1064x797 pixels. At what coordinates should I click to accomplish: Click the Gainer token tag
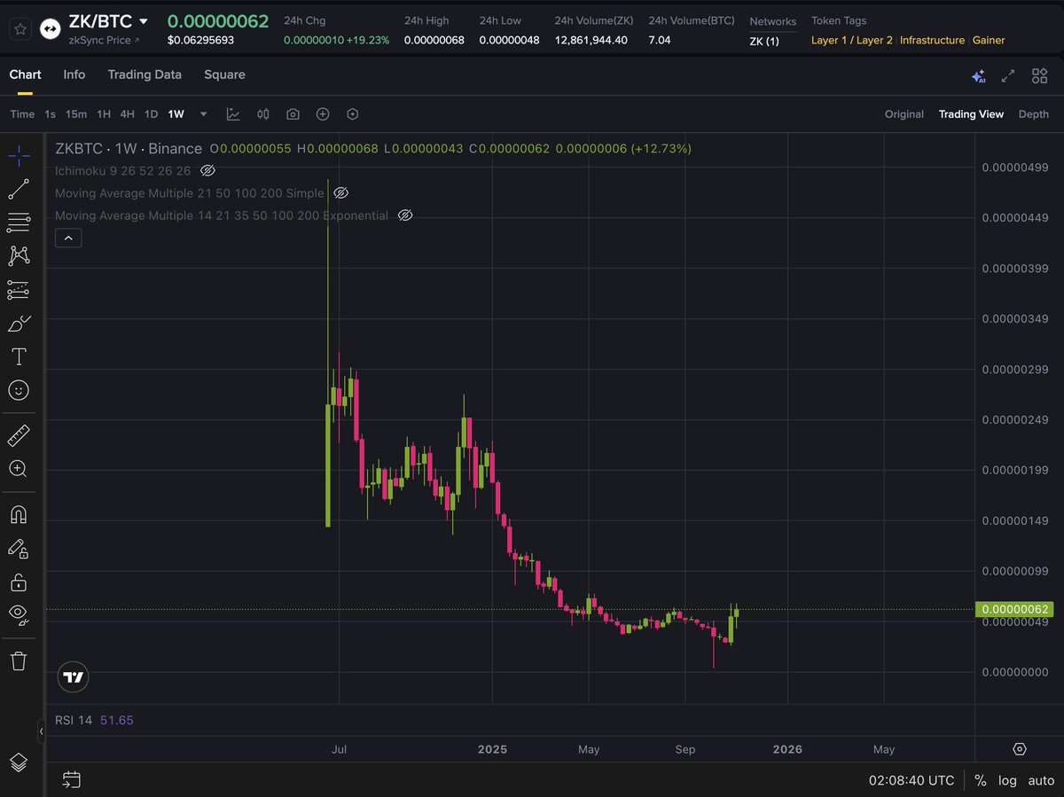pyautogui.click(x=989, y=40)
